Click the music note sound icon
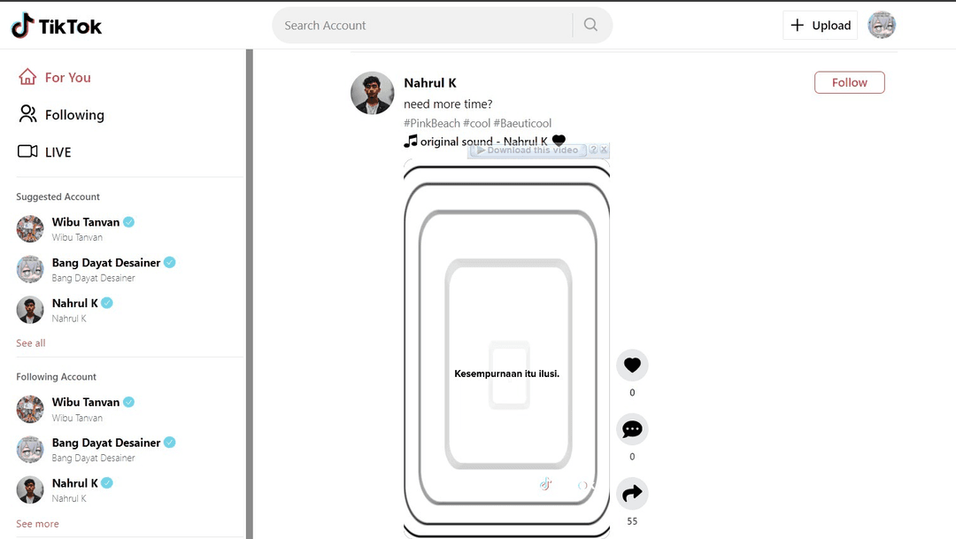The height and width of the screenshot is (539, 956). (410, 142)
